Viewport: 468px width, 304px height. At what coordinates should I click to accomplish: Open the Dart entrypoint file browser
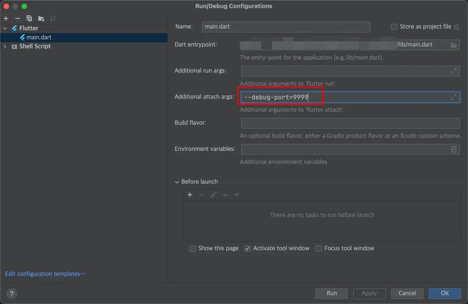click(454, 44)
